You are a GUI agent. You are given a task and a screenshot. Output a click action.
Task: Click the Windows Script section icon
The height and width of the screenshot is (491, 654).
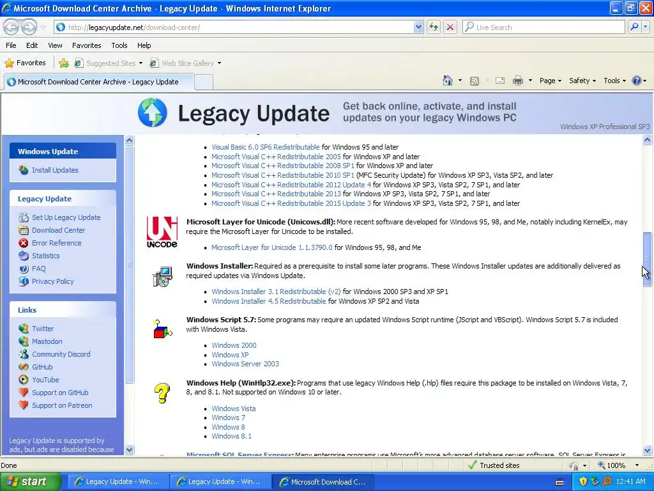pos(162,330)
